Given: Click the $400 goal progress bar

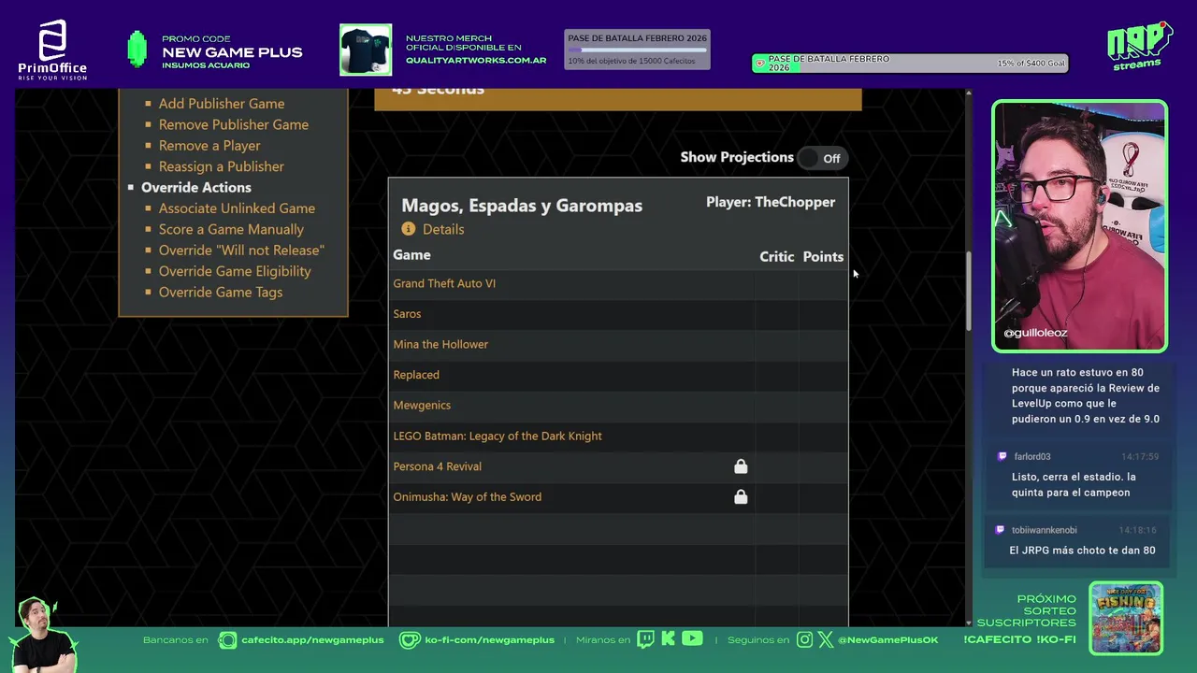Looking at the screenshot, I should (x=910, y=64).
